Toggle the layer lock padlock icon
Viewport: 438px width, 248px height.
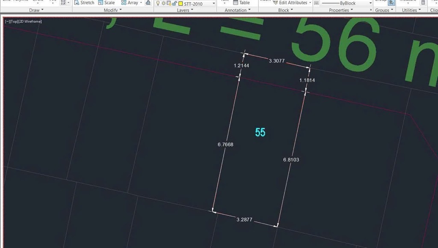coord(175,3)
